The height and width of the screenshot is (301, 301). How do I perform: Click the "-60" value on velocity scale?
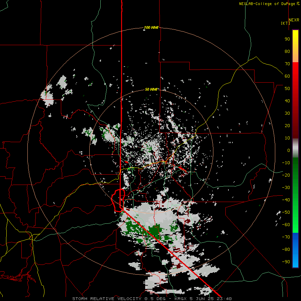pyautogui.click(x=286, y=225)
